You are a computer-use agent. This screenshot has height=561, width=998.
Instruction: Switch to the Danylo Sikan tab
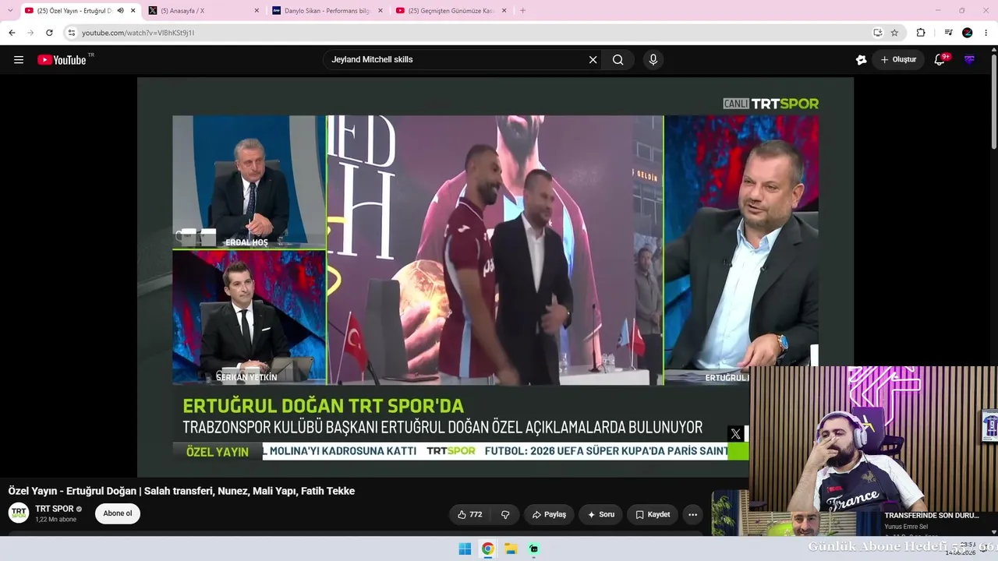[x=328, y=11]
